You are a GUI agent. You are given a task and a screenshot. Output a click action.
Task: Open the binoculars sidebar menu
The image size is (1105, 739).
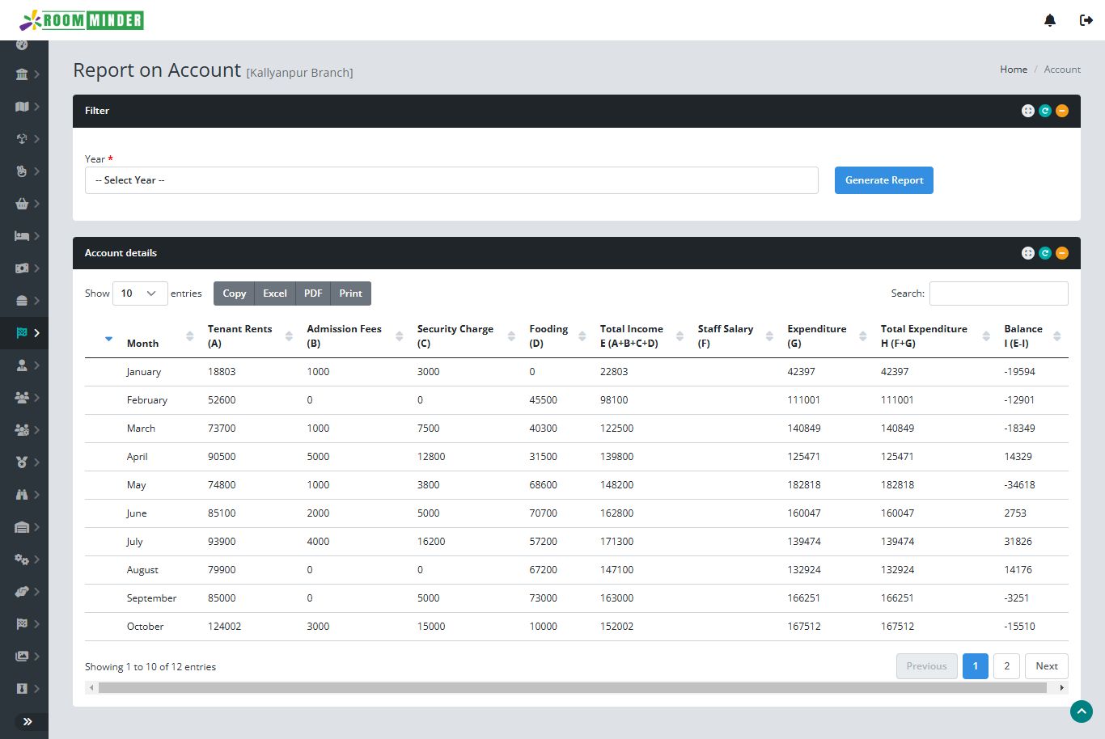23,495
